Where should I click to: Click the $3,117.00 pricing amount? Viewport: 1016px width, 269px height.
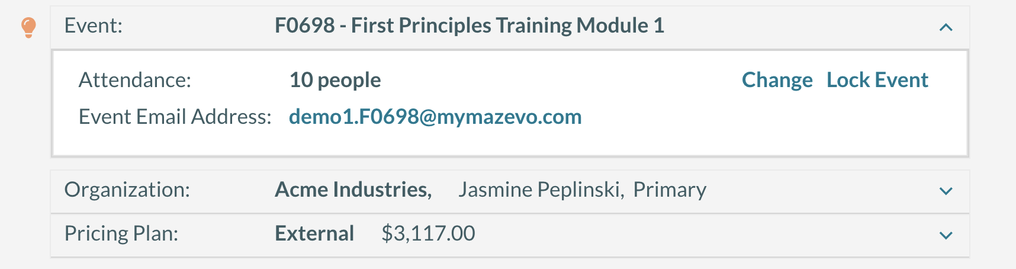point(428,233)
